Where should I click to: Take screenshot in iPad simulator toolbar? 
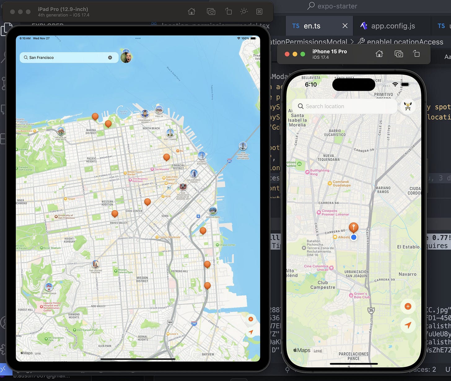[211, 11]
